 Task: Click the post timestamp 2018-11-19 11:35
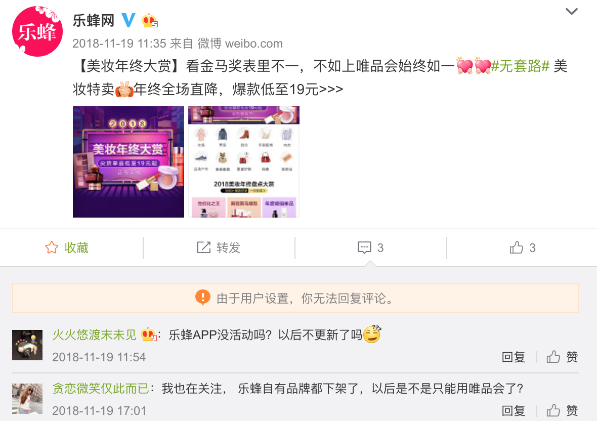pos(119,44)
